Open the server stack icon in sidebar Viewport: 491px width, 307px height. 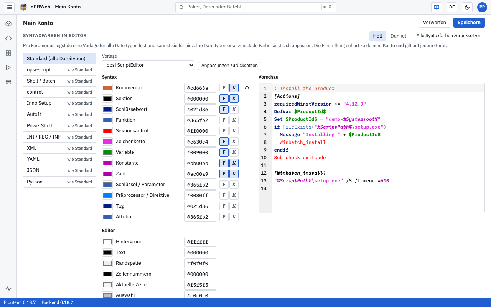[8, 82]
